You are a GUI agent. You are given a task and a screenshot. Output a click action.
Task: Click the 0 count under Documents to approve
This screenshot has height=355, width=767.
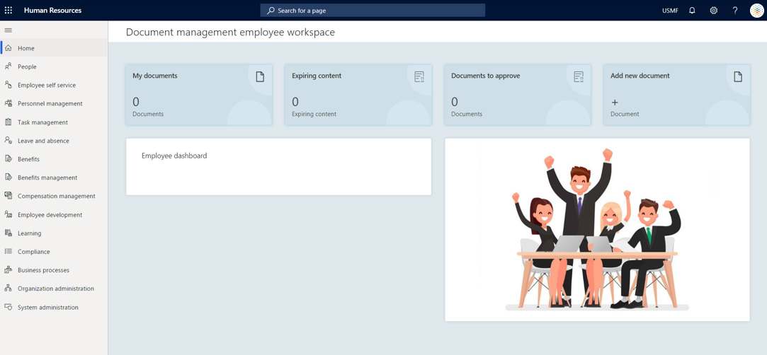455,102
